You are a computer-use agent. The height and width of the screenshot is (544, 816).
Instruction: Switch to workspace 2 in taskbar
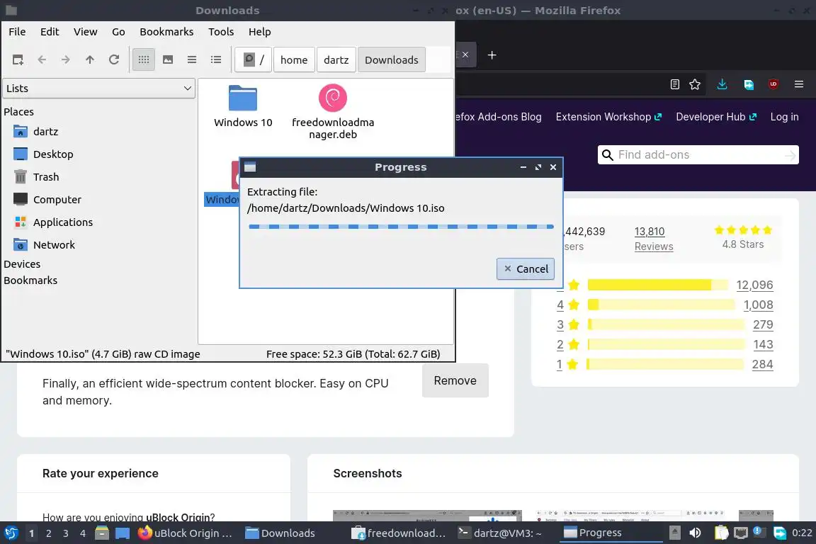pyautogui.click(x=48, y=533)
